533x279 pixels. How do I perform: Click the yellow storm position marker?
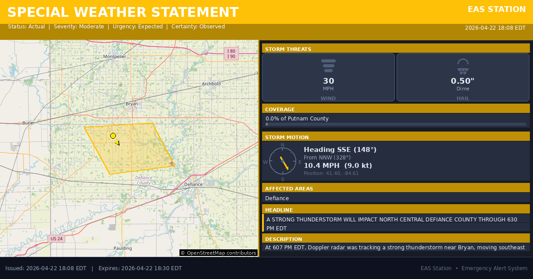click(113, 136)
